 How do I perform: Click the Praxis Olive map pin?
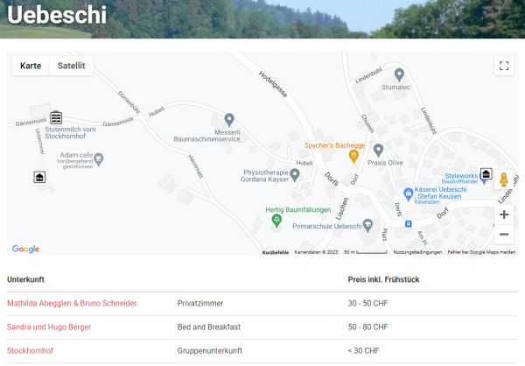click(x=378, y=150)
